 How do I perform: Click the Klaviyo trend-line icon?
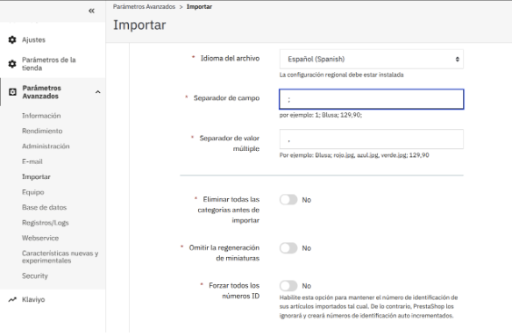pyautogui.click(x=12, y=299)
